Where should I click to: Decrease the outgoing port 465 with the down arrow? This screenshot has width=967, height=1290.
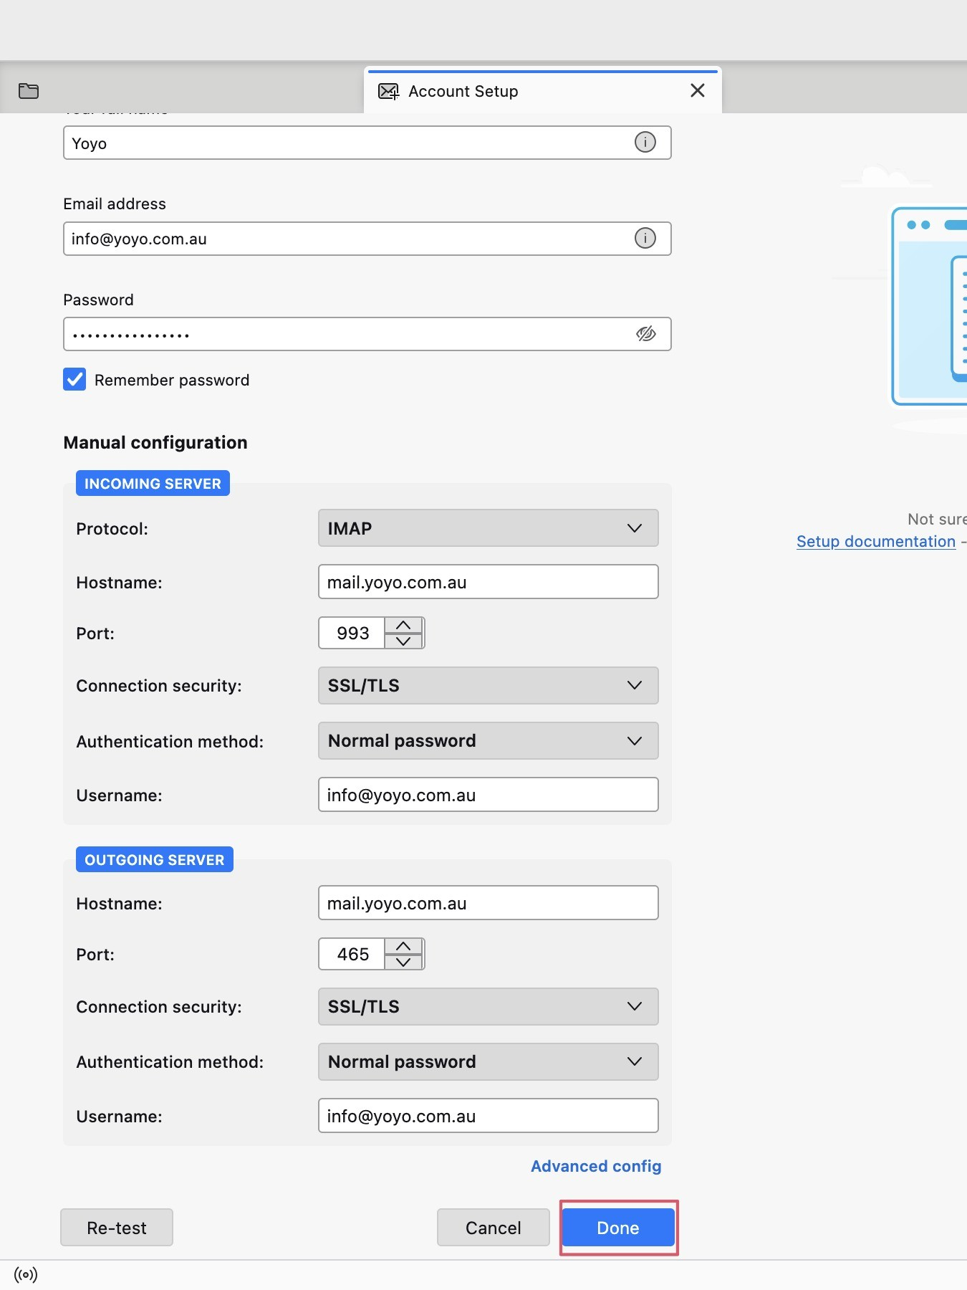point(403,962)
